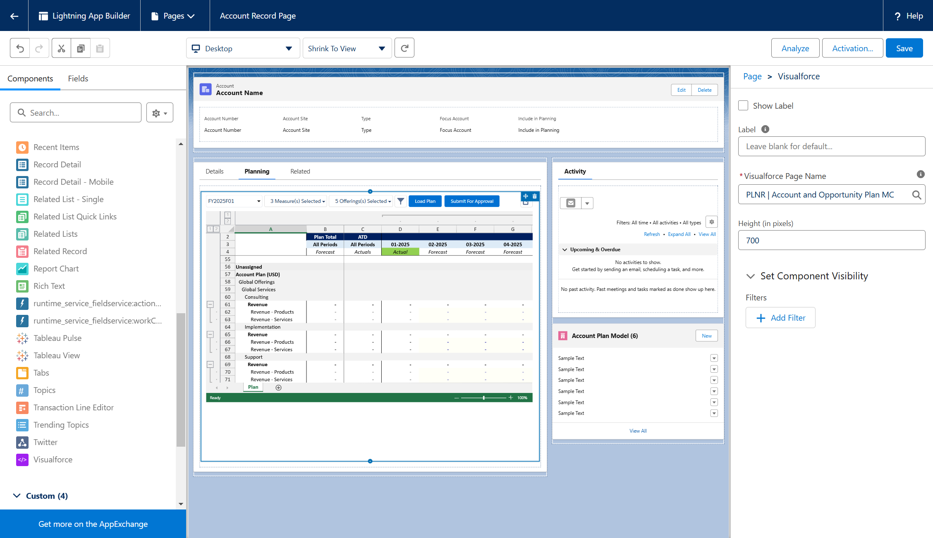Click the Save button
Image resolution: width=933 pixels, height=538 pixels.
click(904, 48)
